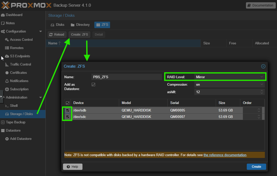Open Tape Backup from sidebar
Screen dimensions: 277x176
tap(16, 122)
